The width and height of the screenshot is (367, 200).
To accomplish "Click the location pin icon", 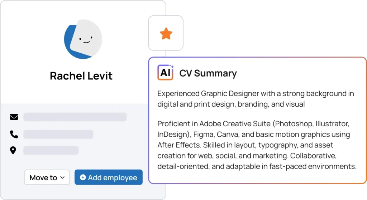I will pyautogui.click(x=13, y=150).
